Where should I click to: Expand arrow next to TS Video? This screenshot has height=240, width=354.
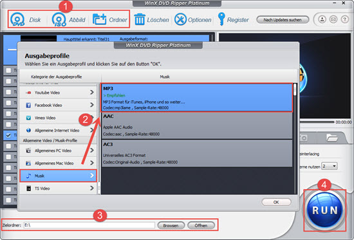[x=91, y=188]
